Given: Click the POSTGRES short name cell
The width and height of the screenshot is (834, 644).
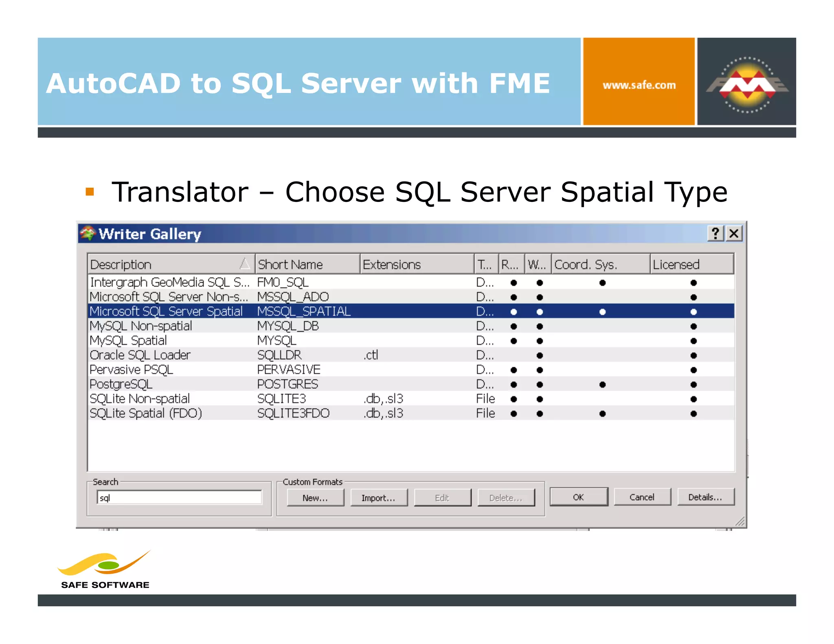Looking at the screenshot, I should pos(288,384).
